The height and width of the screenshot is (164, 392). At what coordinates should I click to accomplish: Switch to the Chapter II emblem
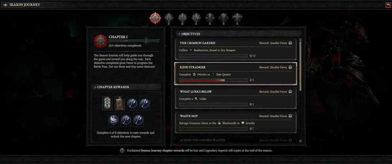169,19
